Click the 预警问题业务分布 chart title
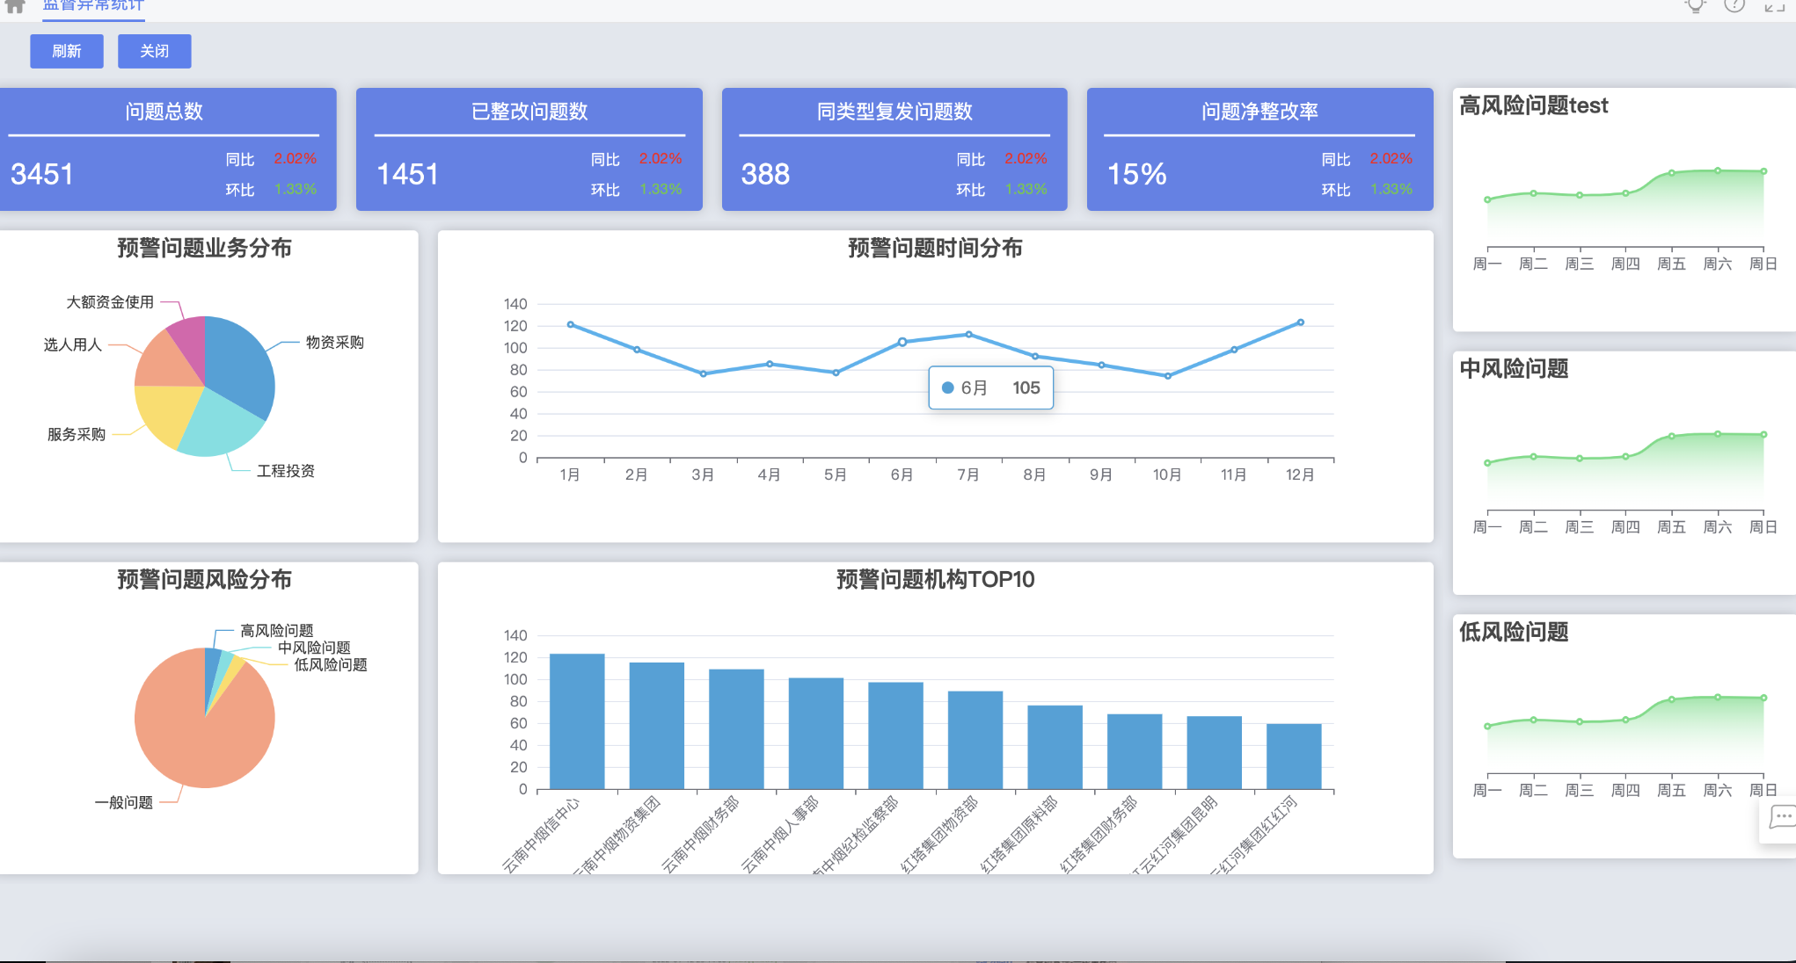The image size is (1796, 963). tap(204, 248)
